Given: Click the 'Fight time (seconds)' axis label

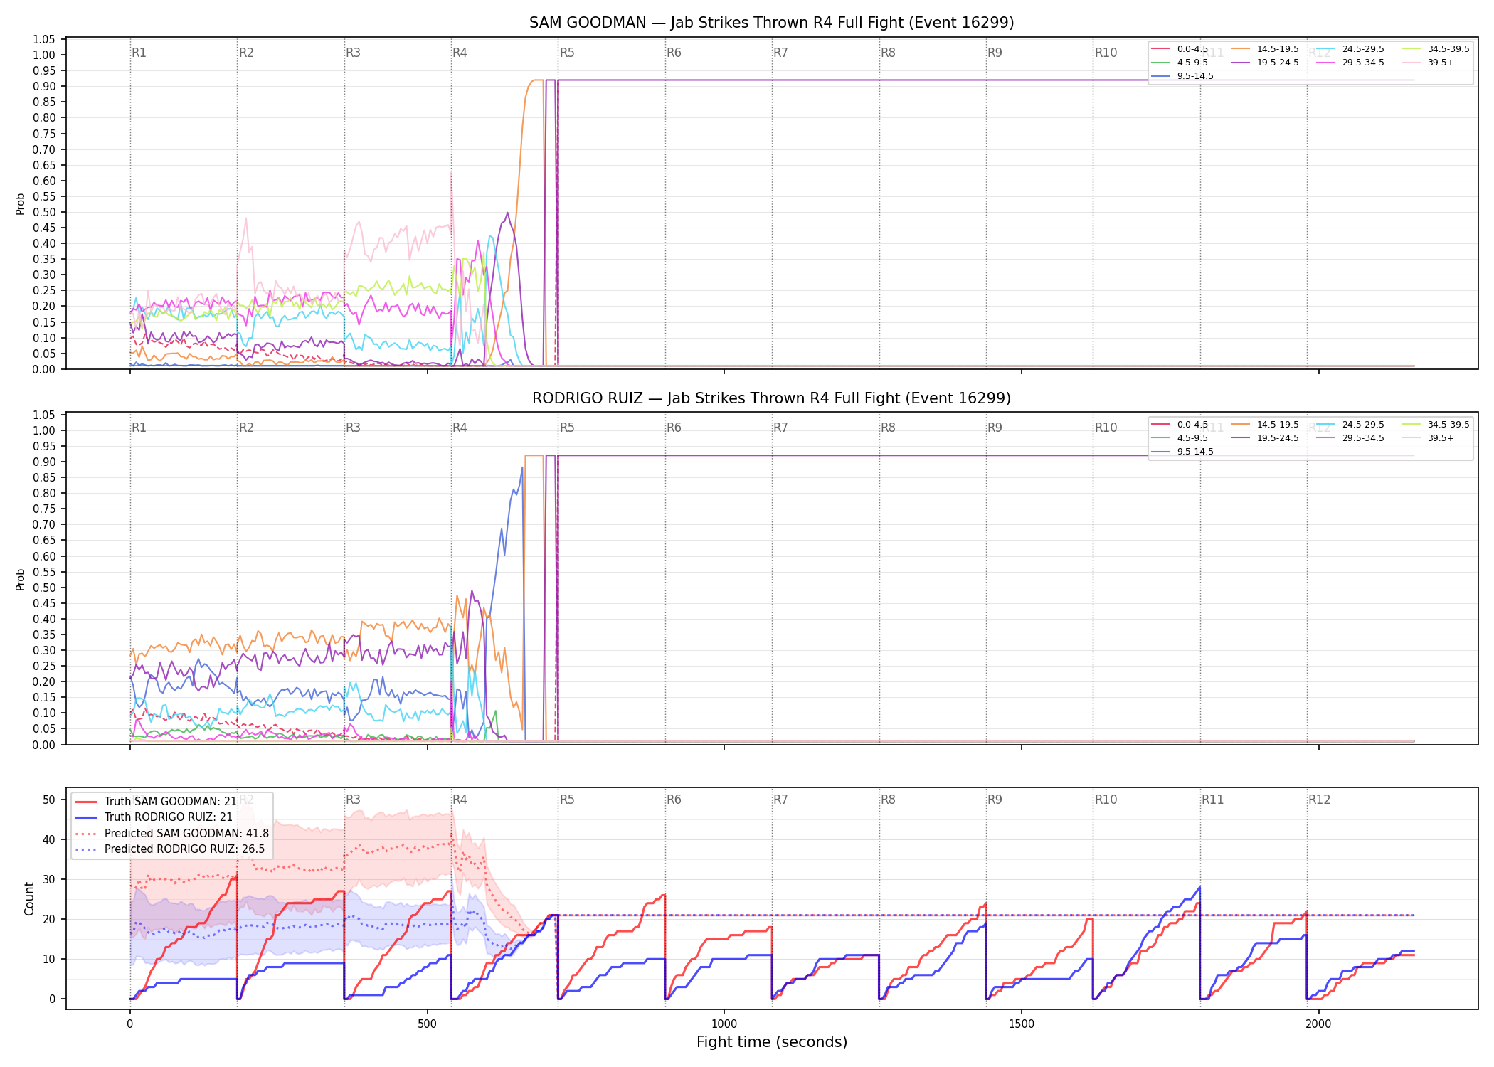Looking at the screenshot, I should [x=772, y=1042].
